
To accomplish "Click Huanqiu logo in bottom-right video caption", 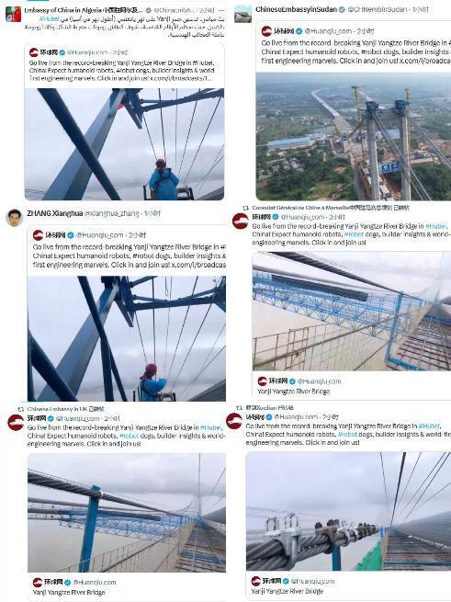I will point(256,581).
